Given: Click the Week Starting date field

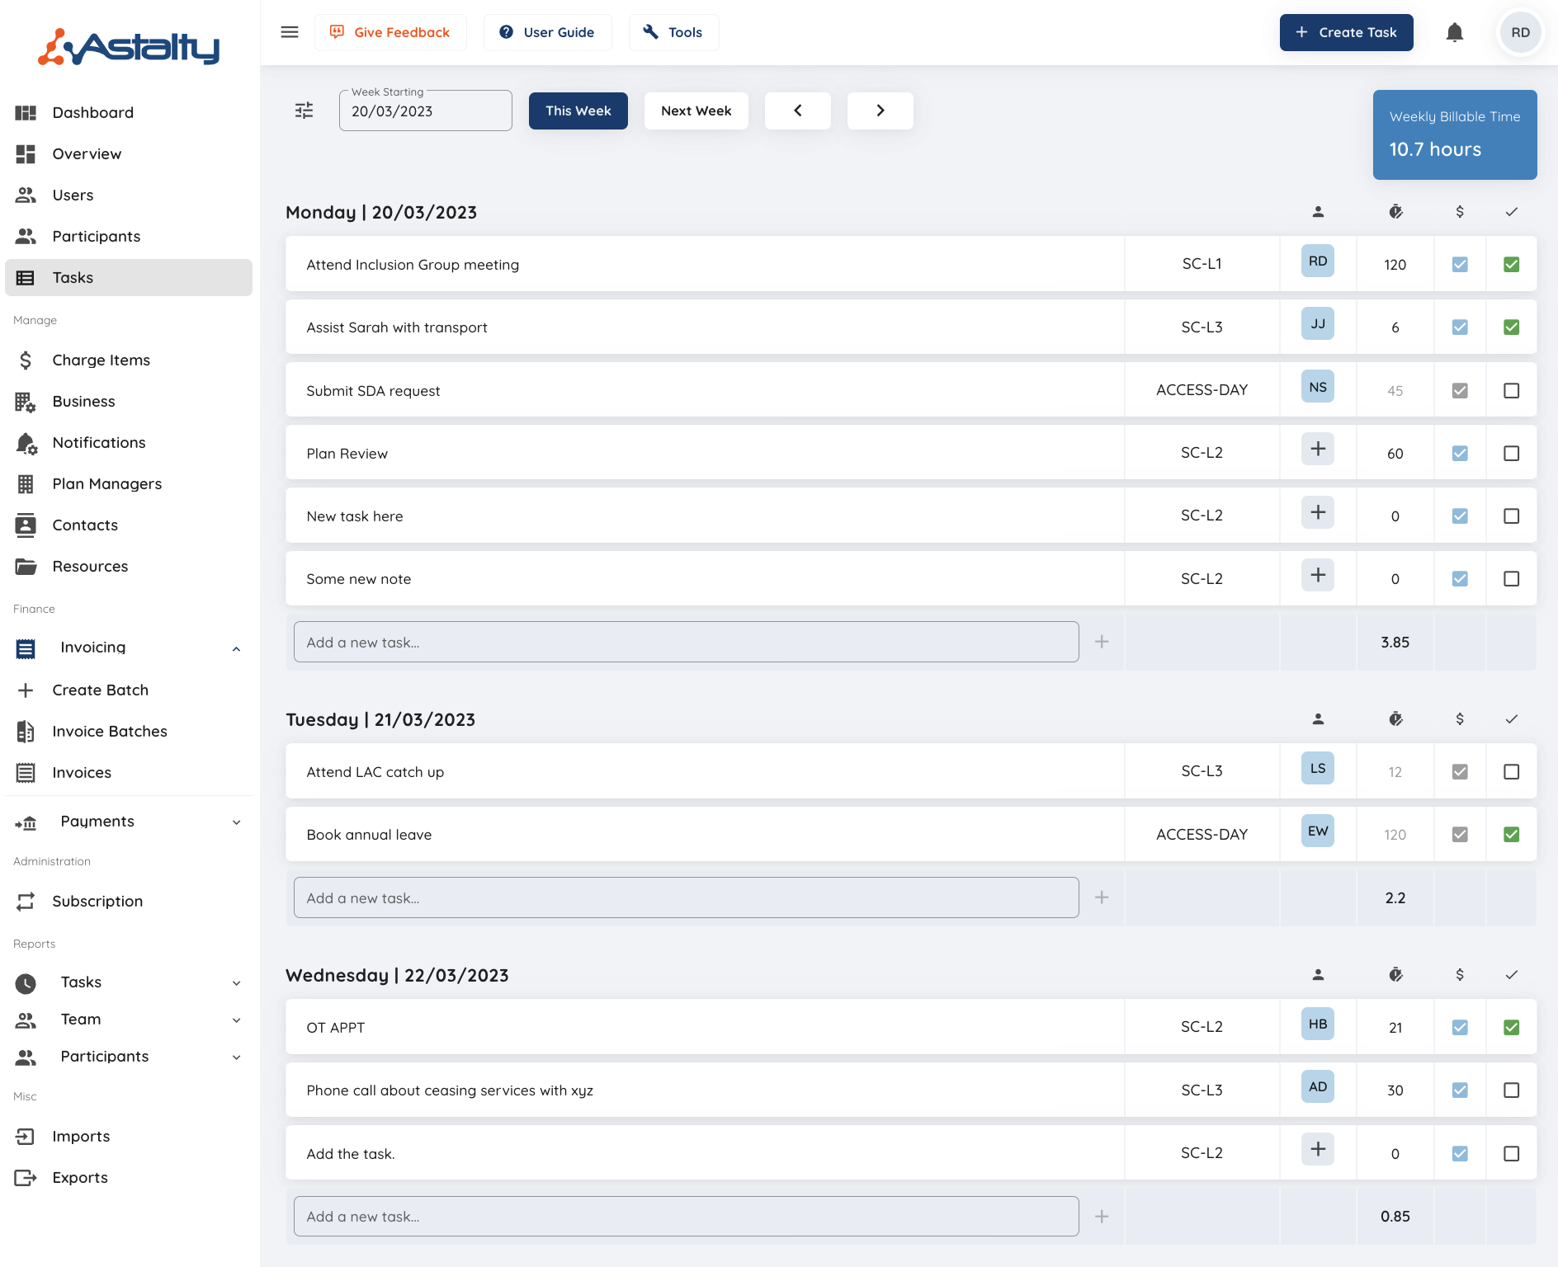Looking at the screenshot, I should (x=425, y=111).
